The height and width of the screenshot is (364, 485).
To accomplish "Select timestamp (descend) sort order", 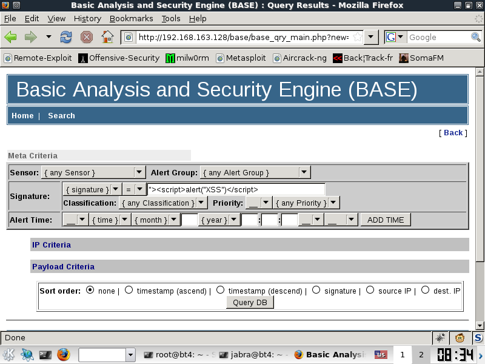I will click(220, 290).
